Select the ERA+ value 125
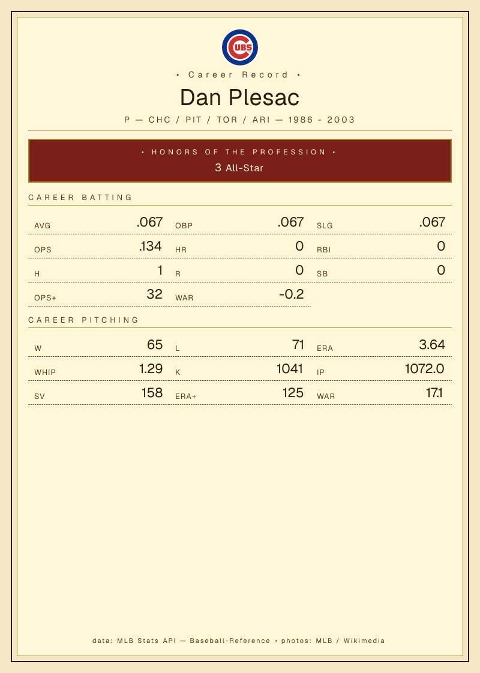 (x=293, y=393)
